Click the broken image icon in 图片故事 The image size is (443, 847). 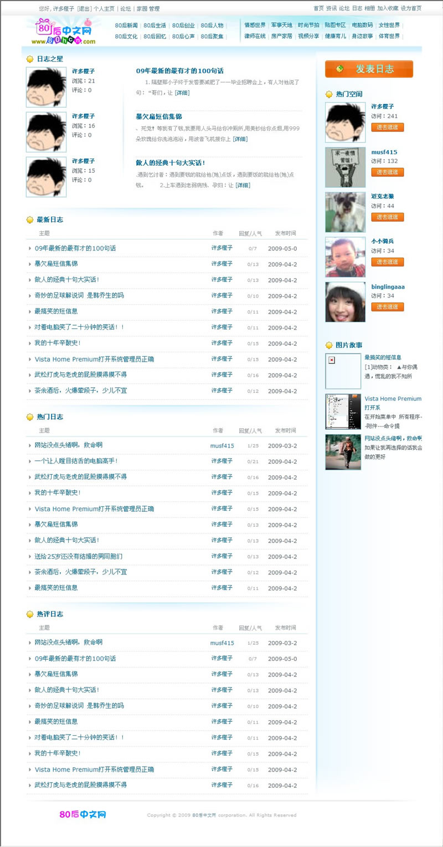click(332, 360)
